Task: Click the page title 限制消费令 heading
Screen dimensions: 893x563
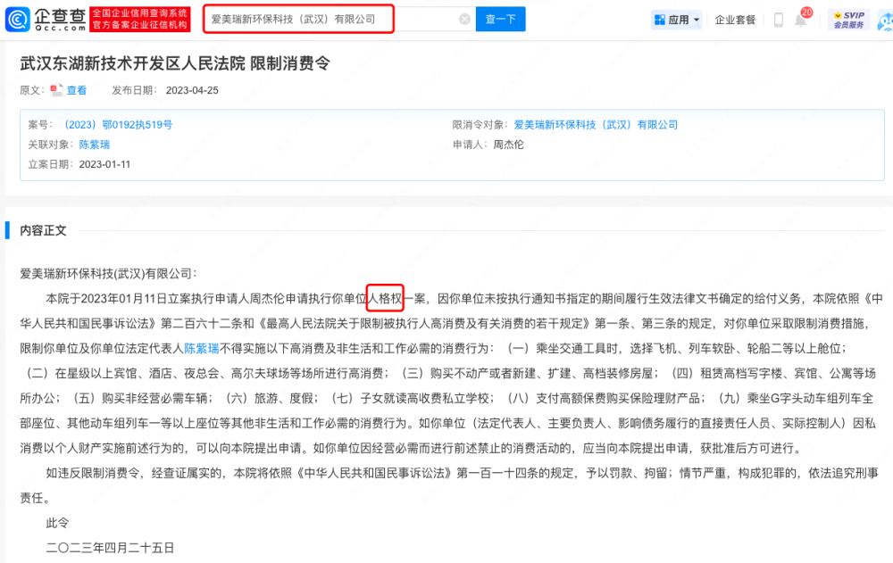Action: [175, 63]
